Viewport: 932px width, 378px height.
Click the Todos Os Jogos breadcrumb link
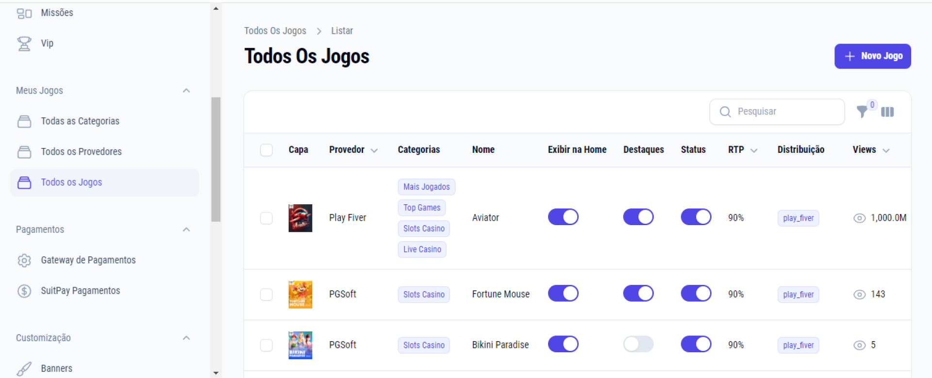[x=275, y=31]
